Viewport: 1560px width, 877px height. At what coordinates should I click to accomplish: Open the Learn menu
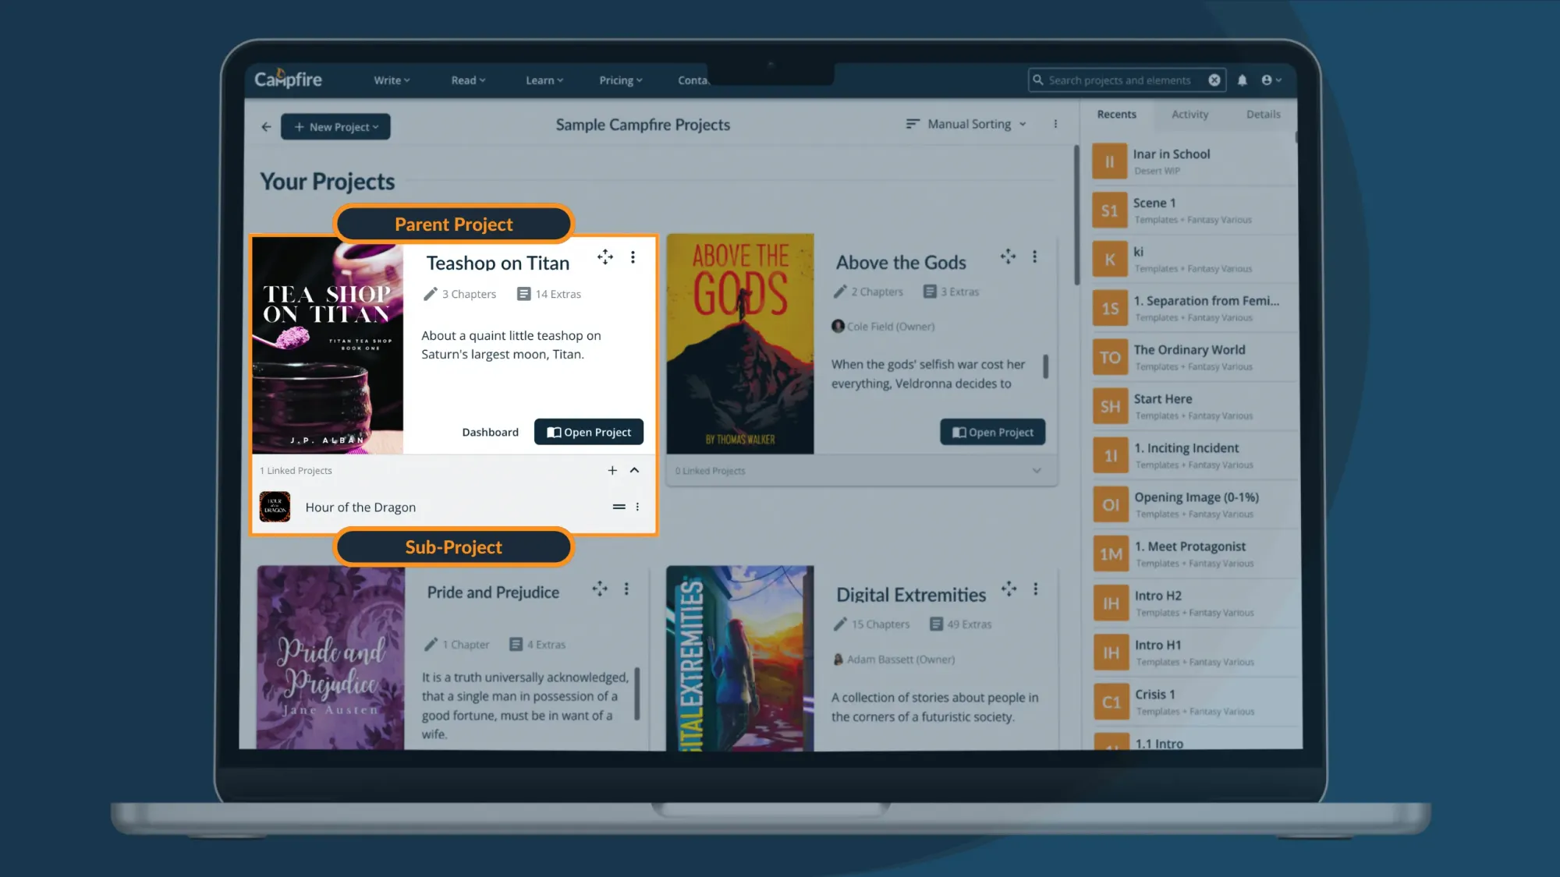[x=544, y=80]
